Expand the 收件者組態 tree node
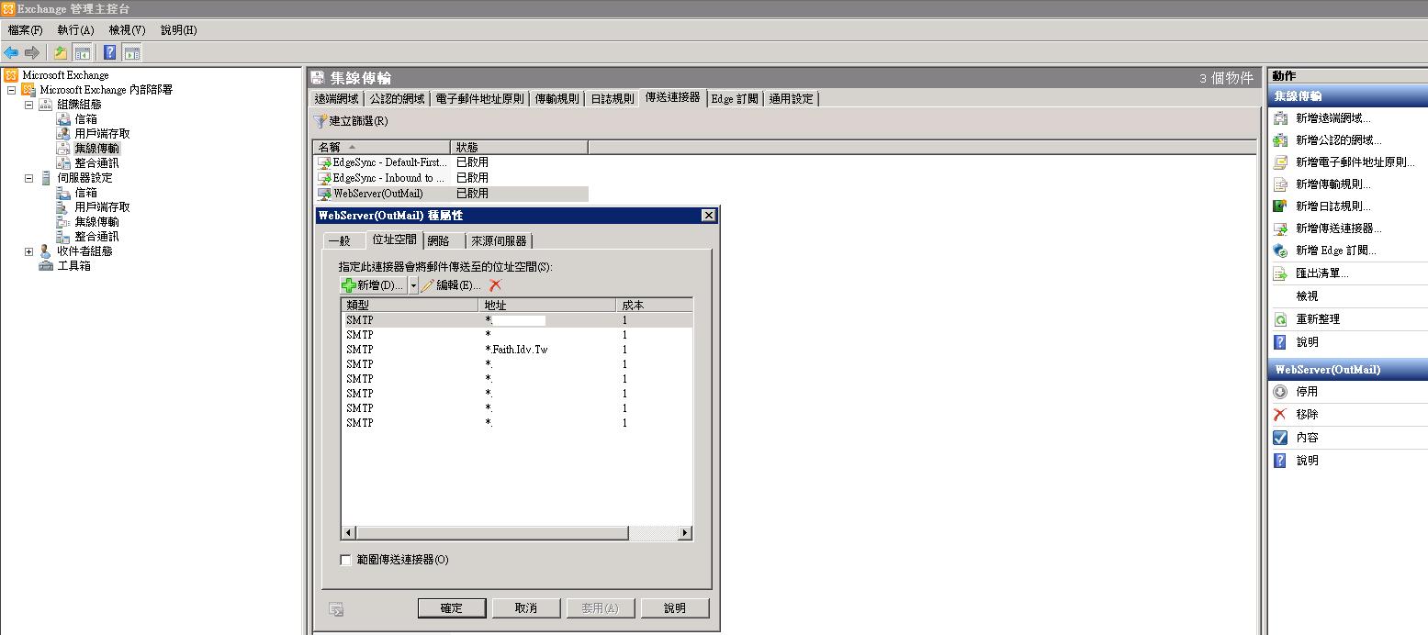 coord(28,251)
